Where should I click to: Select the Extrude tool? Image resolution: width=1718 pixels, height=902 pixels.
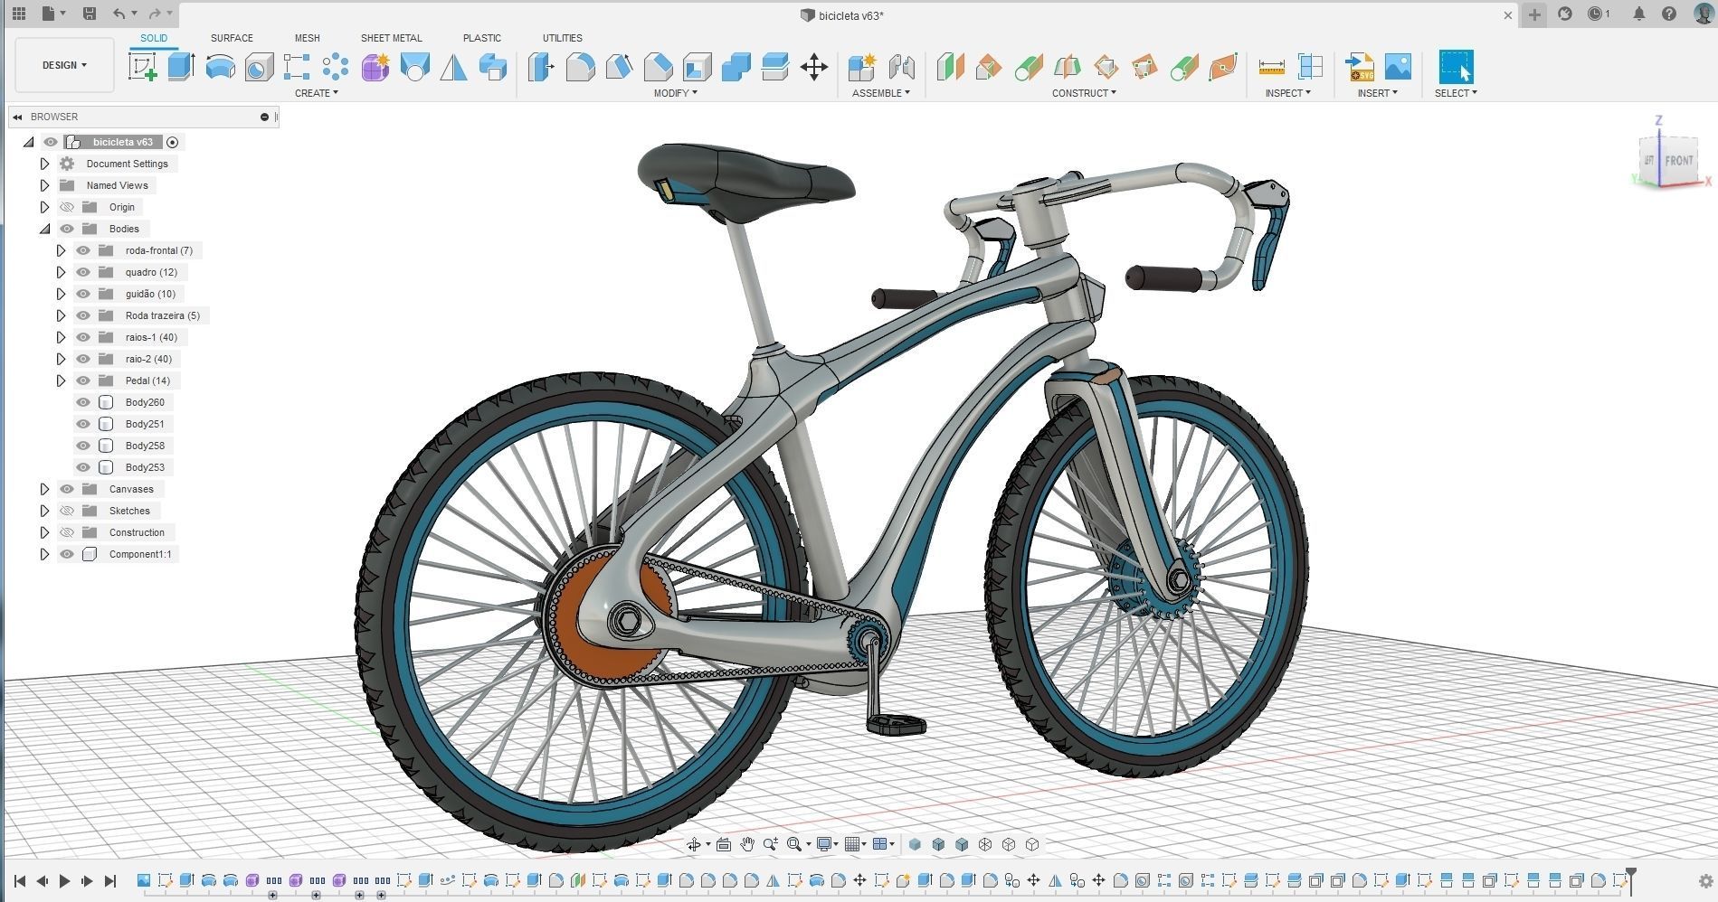(181, 67)
